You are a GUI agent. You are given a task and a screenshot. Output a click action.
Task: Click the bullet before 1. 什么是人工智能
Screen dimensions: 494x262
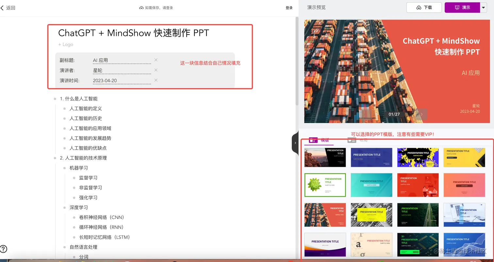coord(55,99)
